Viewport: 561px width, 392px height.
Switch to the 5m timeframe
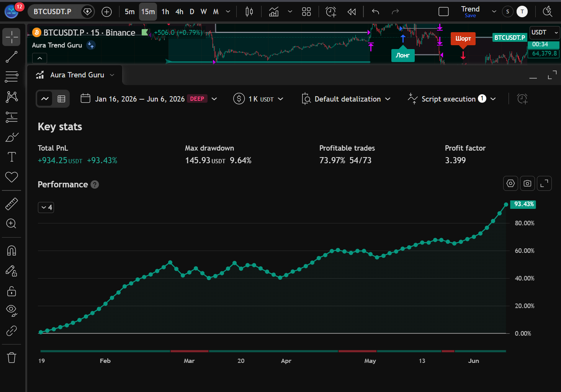(130, 12)
